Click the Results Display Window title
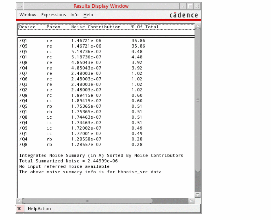271x220 pixels. (x=101, y=6)
